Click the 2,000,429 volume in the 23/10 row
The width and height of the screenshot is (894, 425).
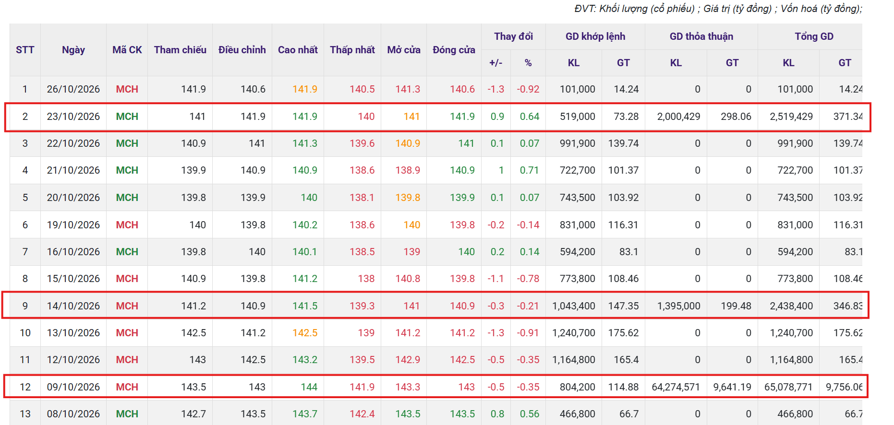678,117
